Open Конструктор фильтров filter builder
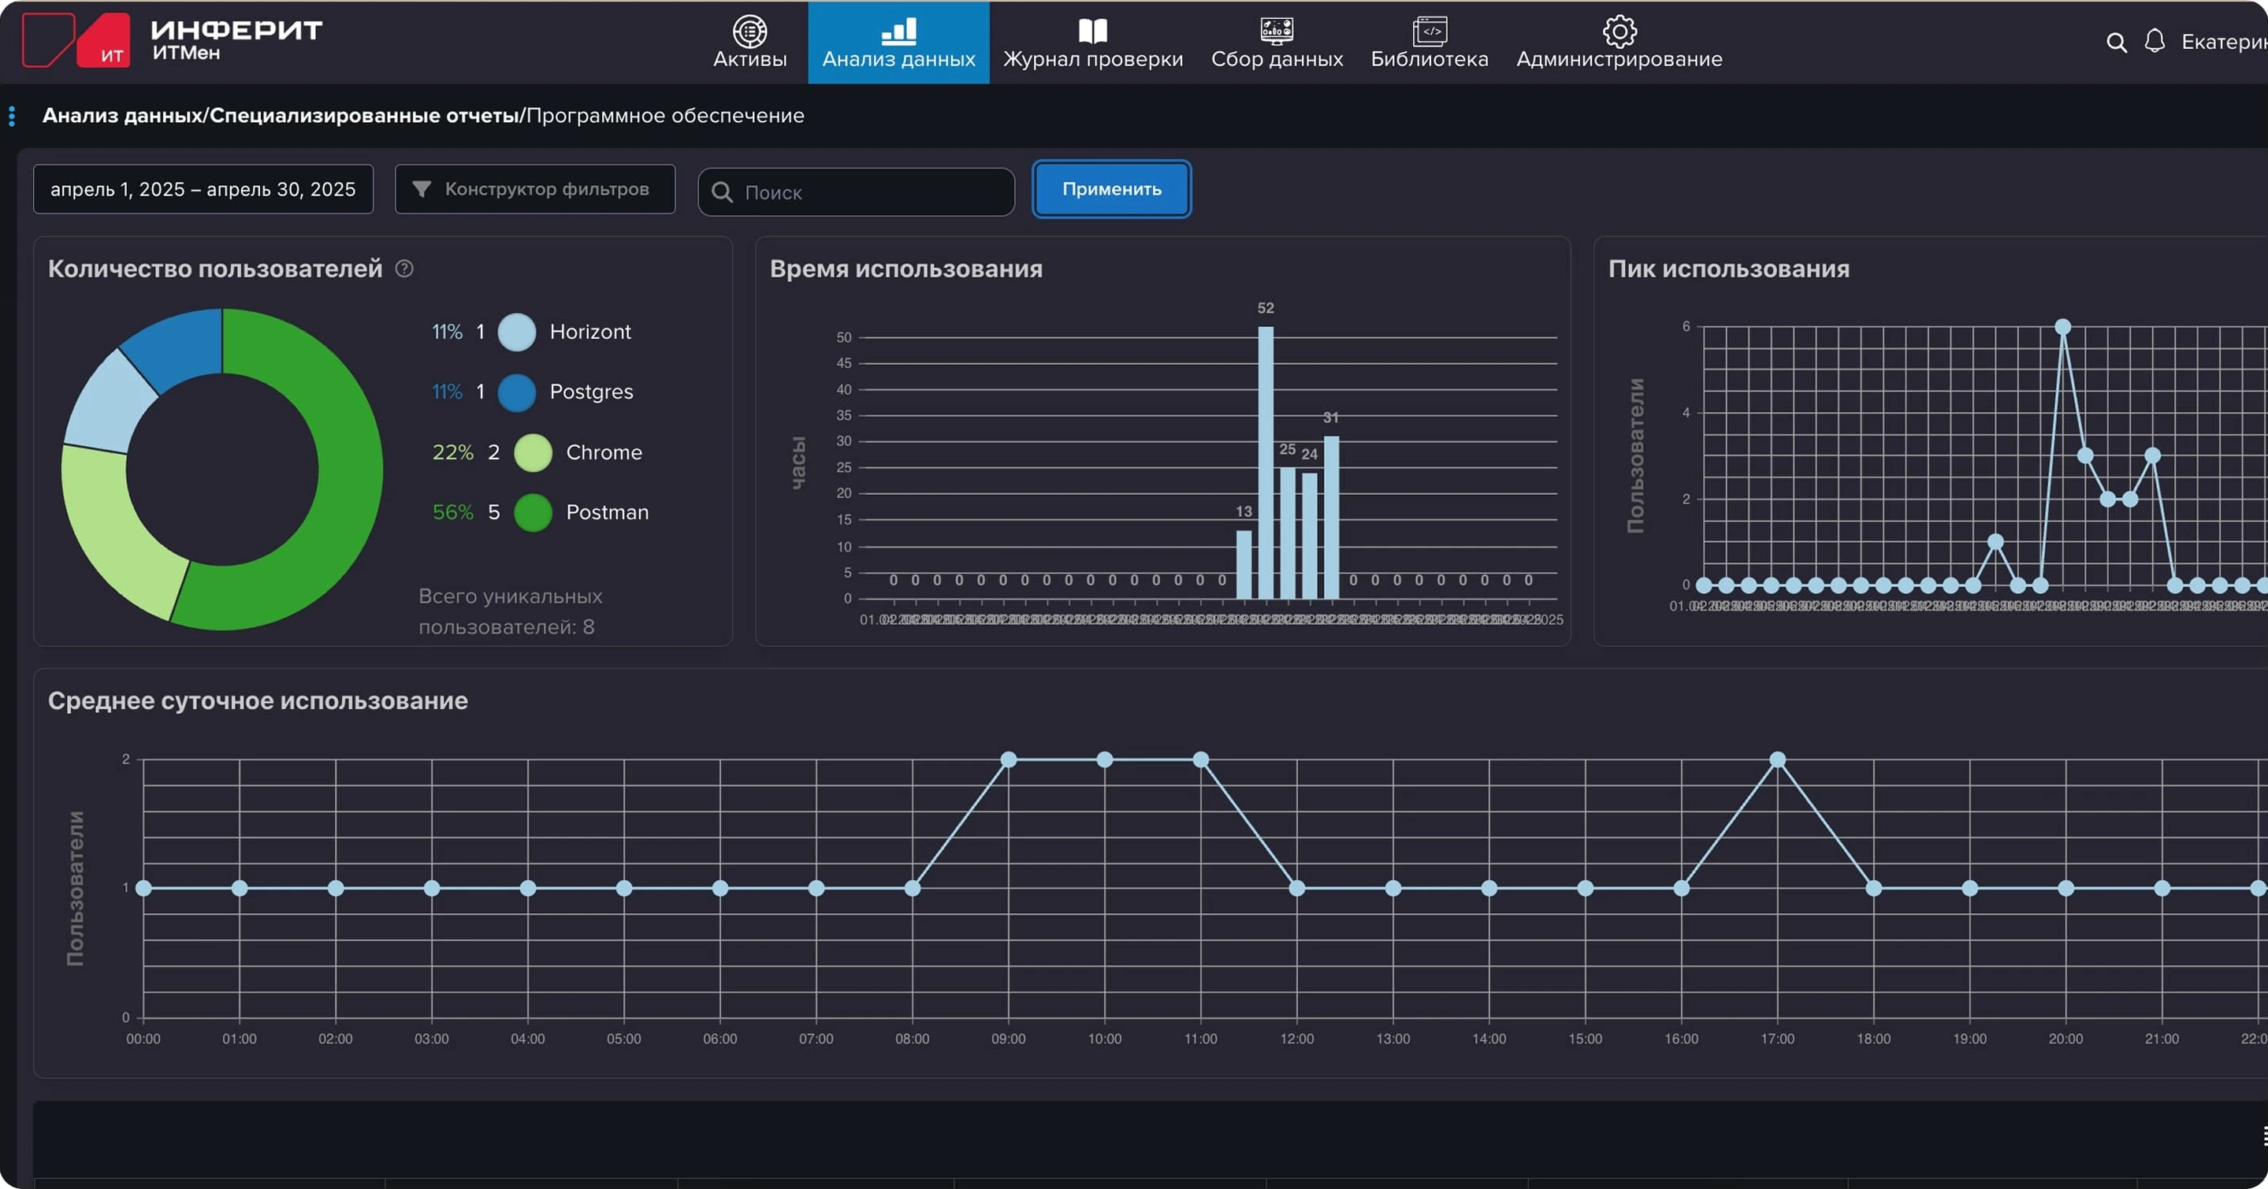This screenshot has height=1189, width=2268. (534, 189)
